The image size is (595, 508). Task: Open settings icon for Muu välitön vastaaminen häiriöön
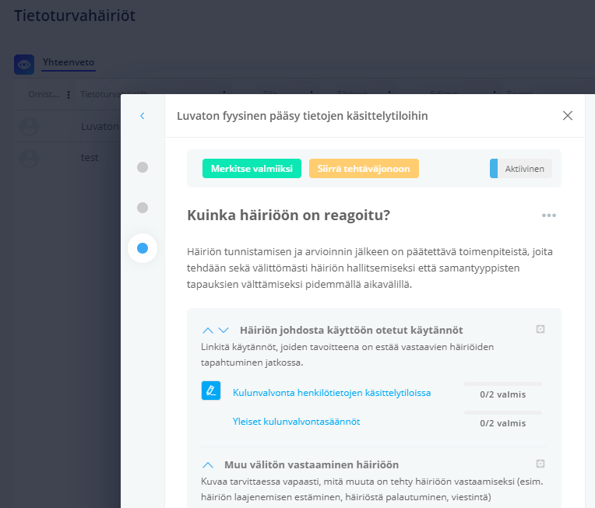[540, 463]
